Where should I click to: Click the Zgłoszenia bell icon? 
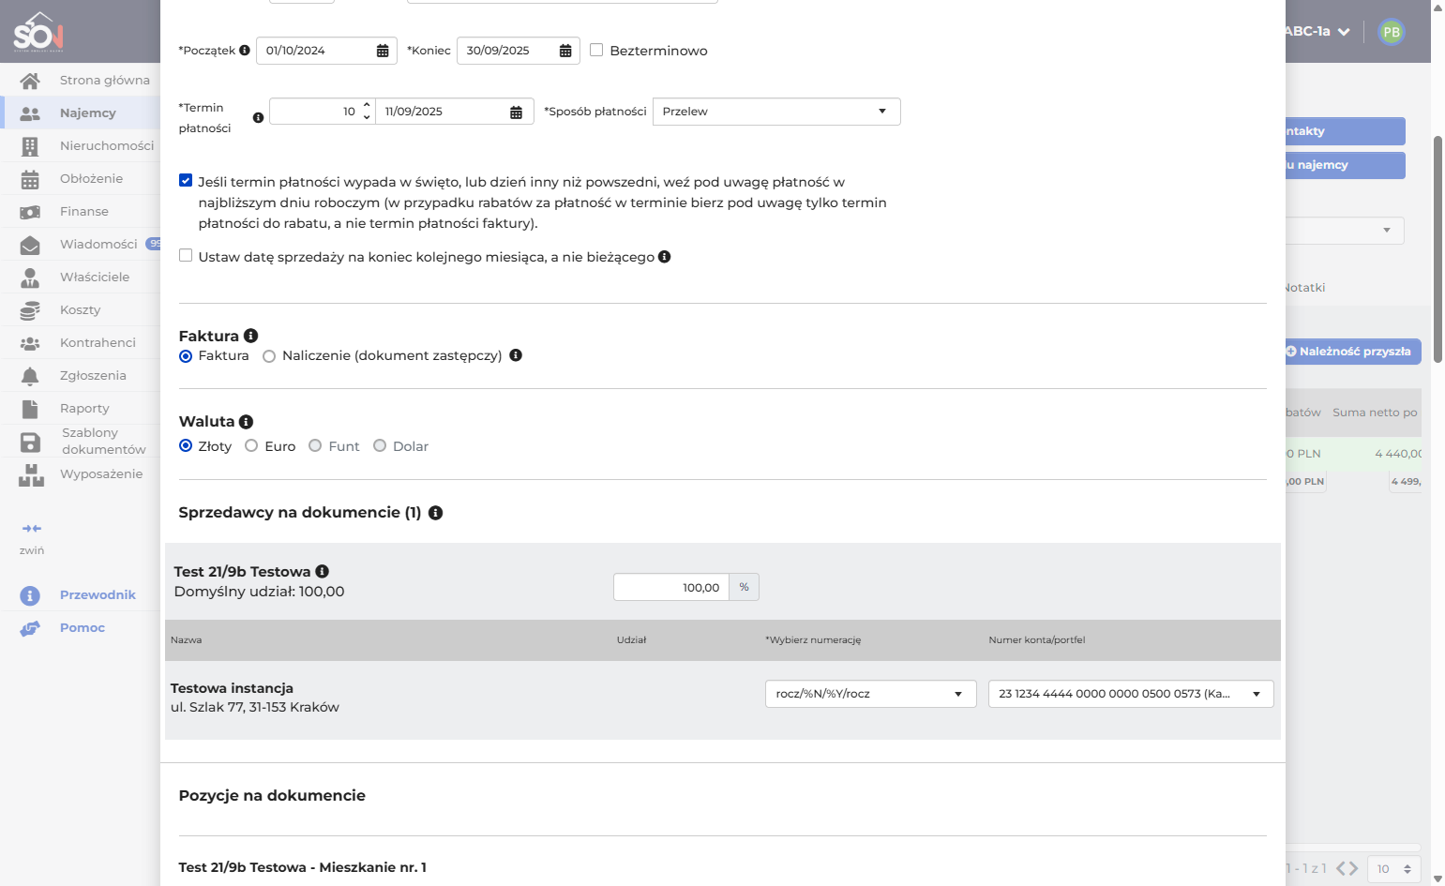click(x=30, y=376)
